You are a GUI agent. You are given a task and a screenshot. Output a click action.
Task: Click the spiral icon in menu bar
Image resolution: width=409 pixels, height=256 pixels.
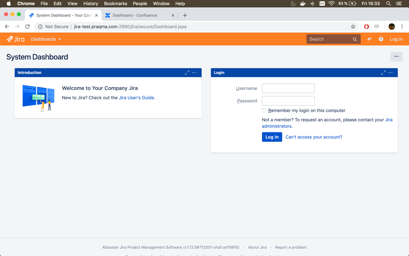(293, 3)
